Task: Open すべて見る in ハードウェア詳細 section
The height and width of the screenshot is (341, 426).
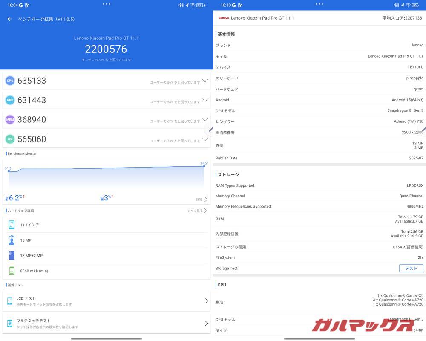Action: tap(197, 210)
